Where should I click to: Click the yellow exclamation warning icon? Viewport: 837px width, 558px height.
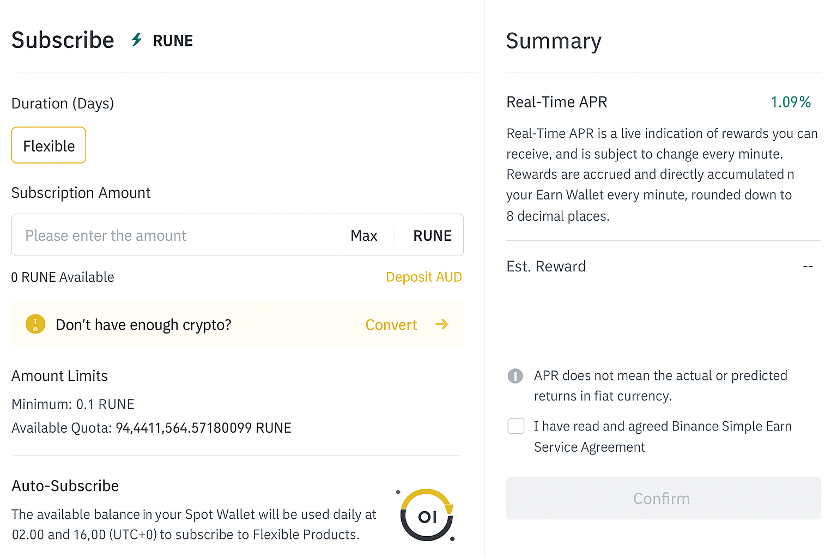click(35, 324)
